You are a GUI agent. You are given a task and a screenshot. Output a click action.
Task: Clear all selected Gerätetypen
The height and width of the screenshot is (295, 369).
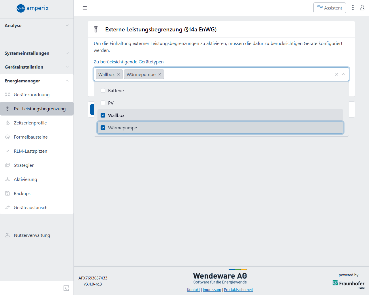coord(337,74)
